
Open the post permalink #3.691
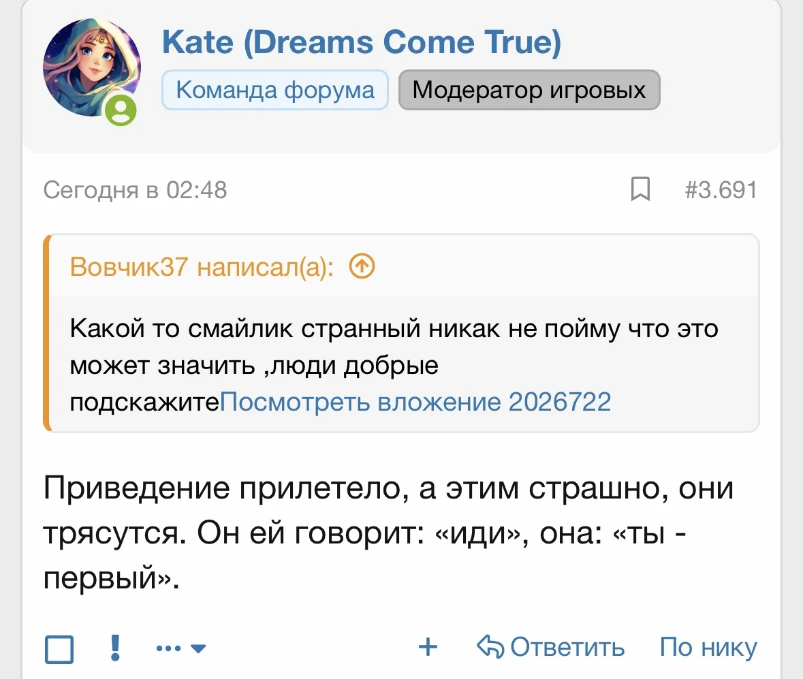[721, 190]
